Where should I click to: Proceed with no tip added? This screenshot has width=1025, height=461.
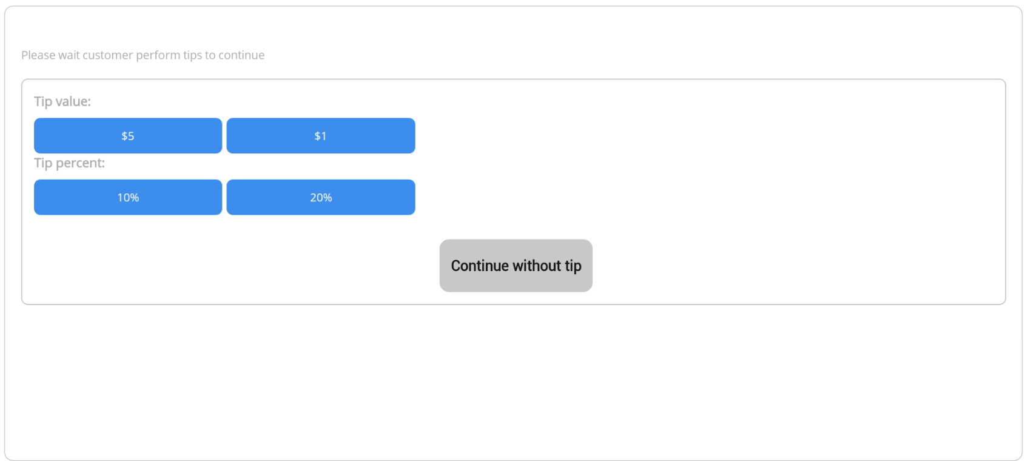[516, 266]
